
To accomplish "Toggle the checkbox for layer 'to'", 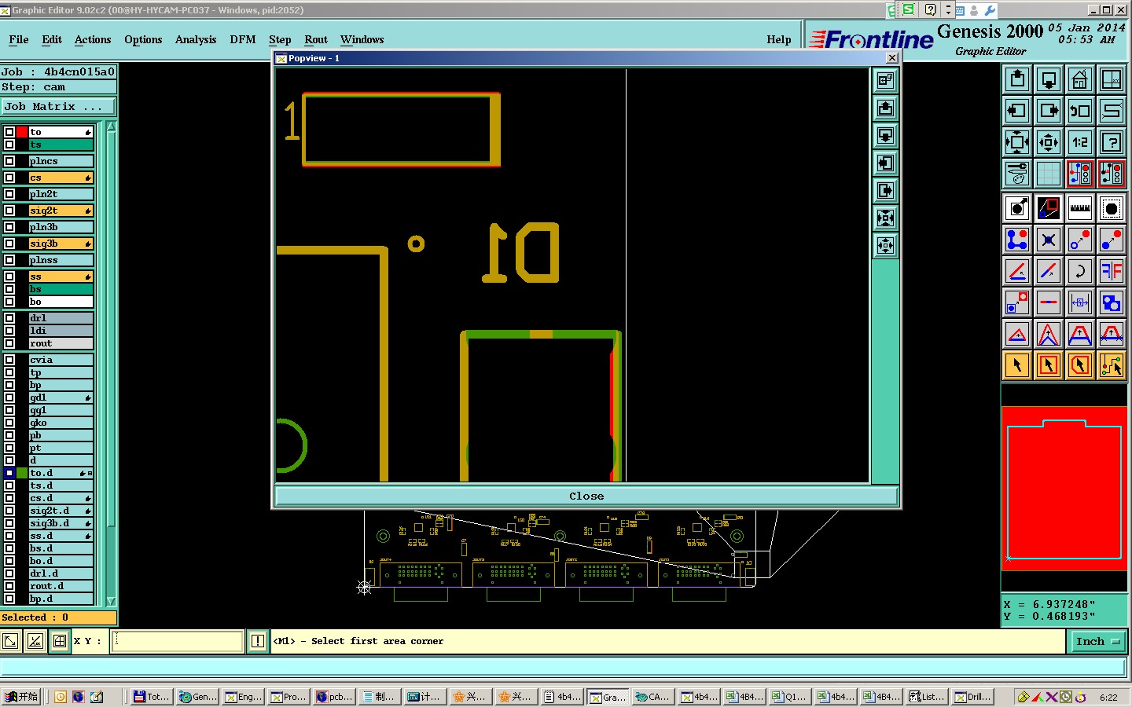I will (x=9, y=132).
